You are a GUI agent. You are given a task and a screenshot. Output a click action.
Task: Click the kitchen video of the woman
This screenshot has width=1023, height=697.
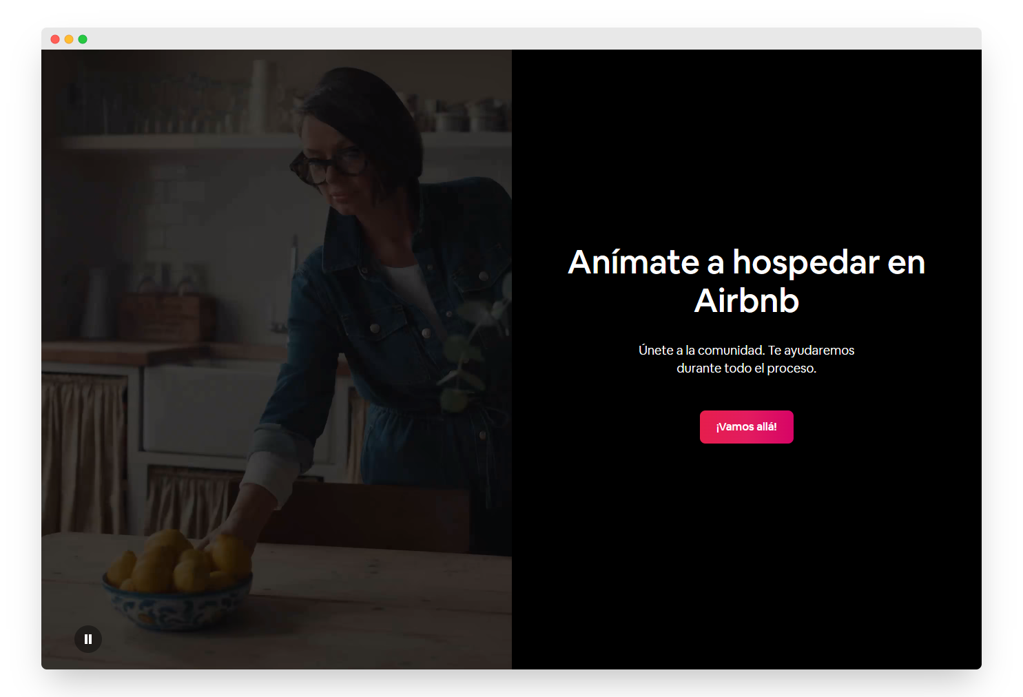[276, 360]
